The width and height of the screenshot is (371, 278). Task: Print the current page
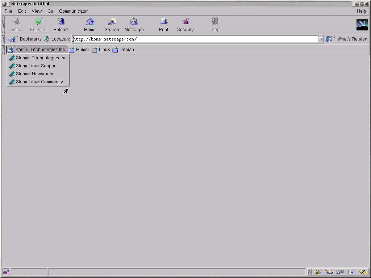tap(163, 25)
